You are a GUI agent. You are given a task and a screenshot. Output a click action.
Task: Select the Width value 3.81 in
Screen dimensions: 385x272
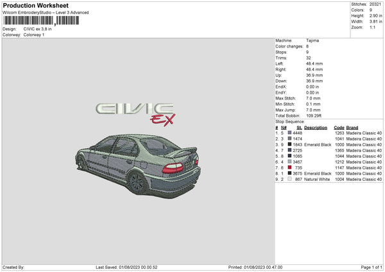375,22
